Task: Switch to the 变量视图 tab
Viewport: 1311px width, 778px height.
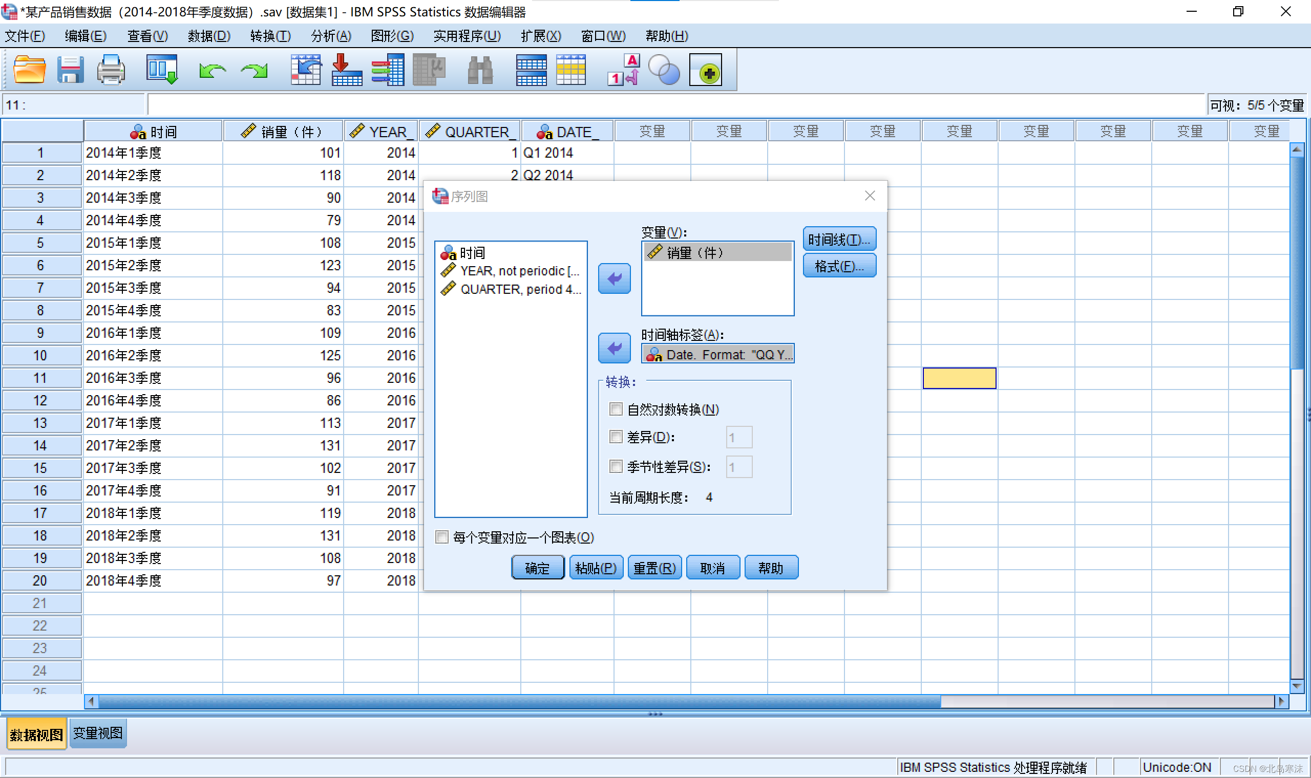Action: [x=98, y=733]
